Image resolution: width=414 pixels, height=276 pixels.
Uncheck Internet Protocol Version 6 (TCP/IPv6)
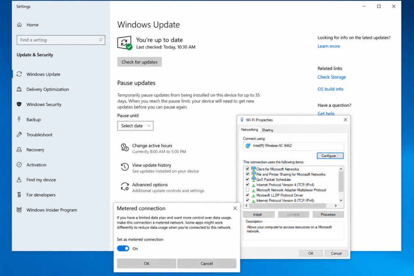247,200
